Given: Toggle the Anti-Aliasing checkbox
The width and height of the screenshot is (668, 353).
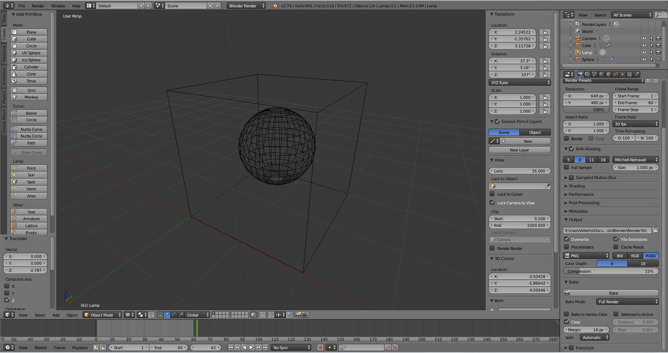Looking at the screenshot, I should pos(571,149).
